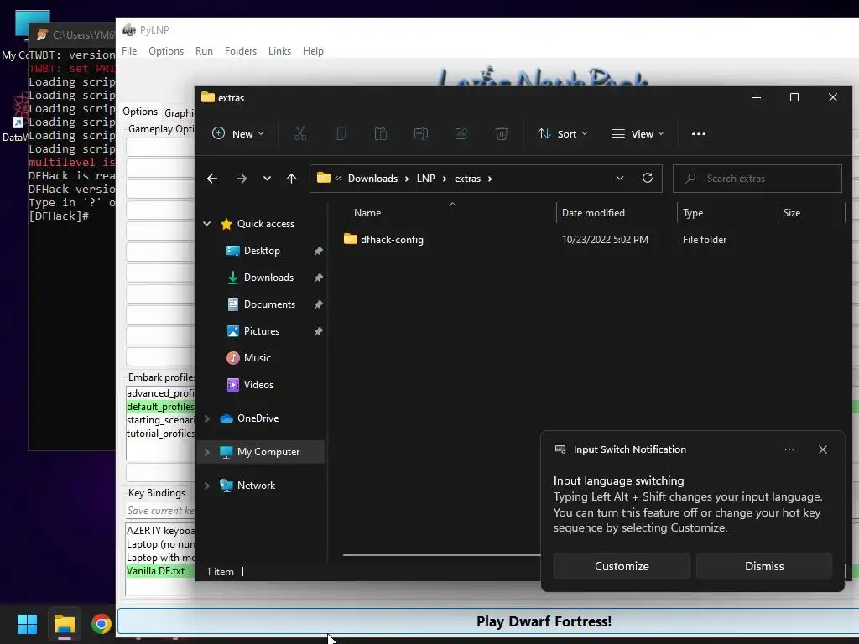Select Music in navigation pane
Image resolution: width=859 pixels, height=644 pixels.
click(x=257, y=358)
